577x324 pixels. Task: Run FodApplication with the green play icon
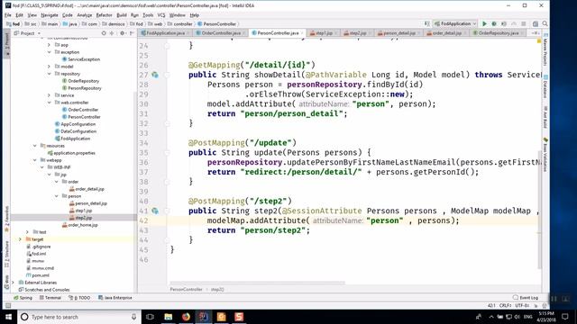tap(484, 24)
